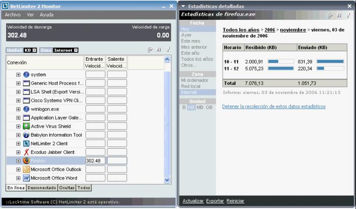Open the Archivo menu
This screenshot has height=209, width=356.
pos(13,15)
